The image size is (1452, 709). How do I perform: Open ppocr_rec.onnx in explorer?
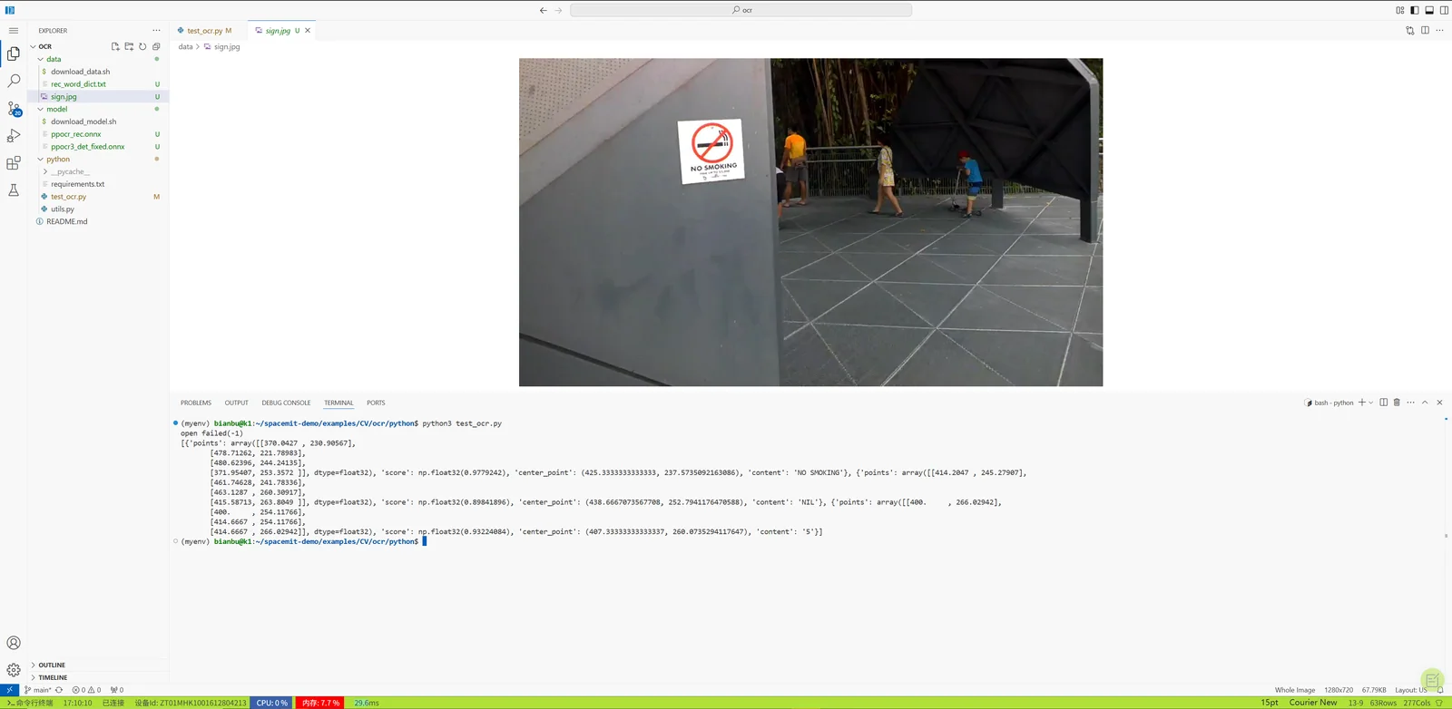pos(75,134)
